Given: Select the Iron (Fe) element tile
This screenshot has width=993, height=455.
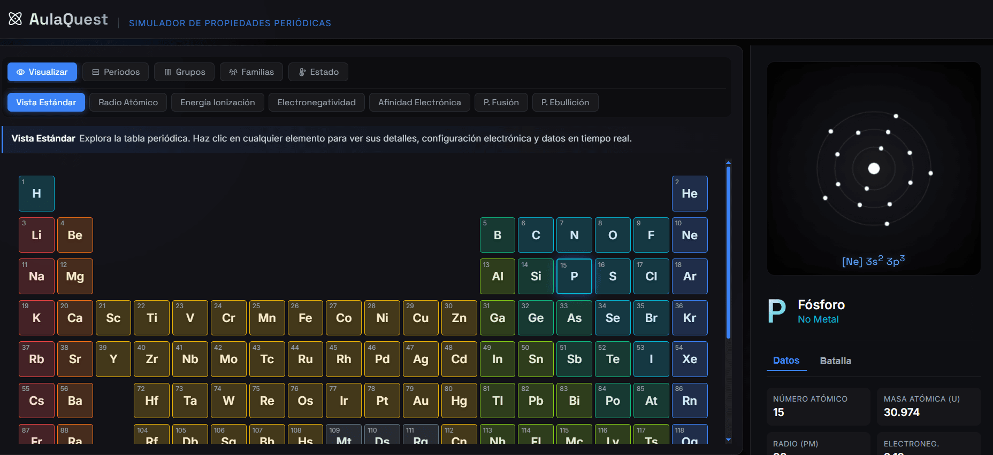Looking at the screenshot, I should (305, 318).
